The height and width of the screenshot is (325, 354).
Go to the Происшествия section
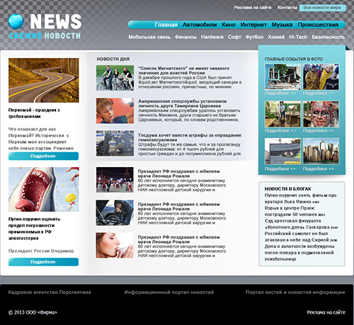point(318,25)
